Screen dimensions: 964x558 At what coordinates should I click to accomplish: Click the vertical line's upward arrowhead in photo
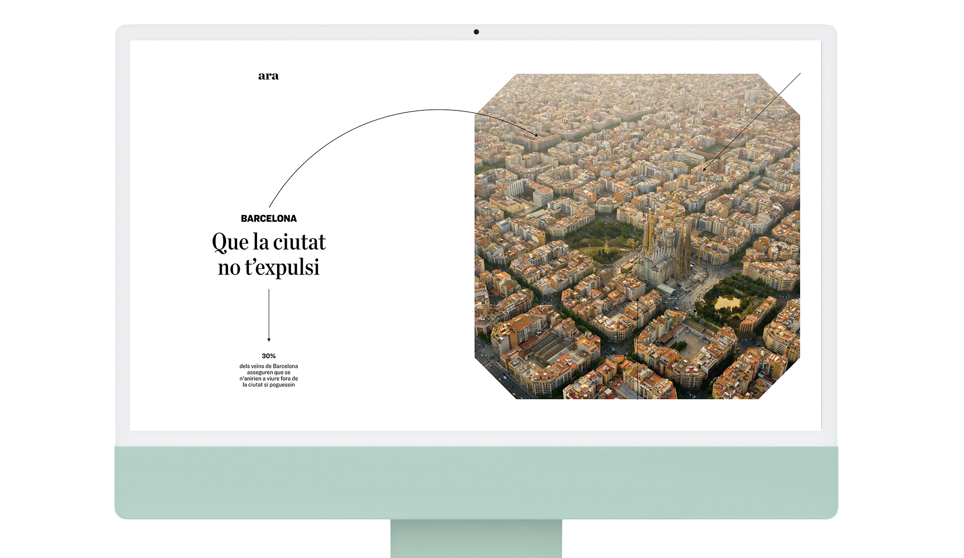[x=638, y=300]
